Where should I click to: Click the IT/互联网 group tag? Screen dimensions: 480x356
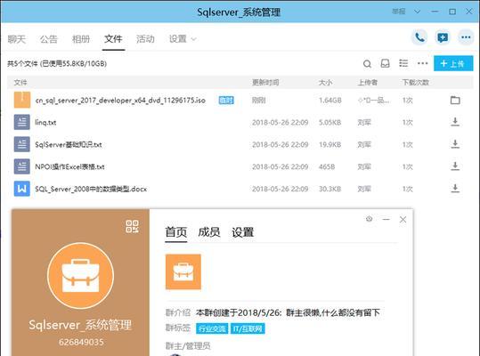pos(248,328)
